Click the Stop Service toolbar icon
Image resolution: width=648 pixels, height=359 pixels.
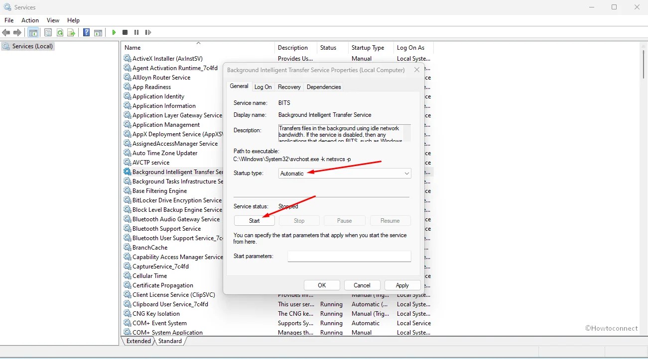(125, 32)
